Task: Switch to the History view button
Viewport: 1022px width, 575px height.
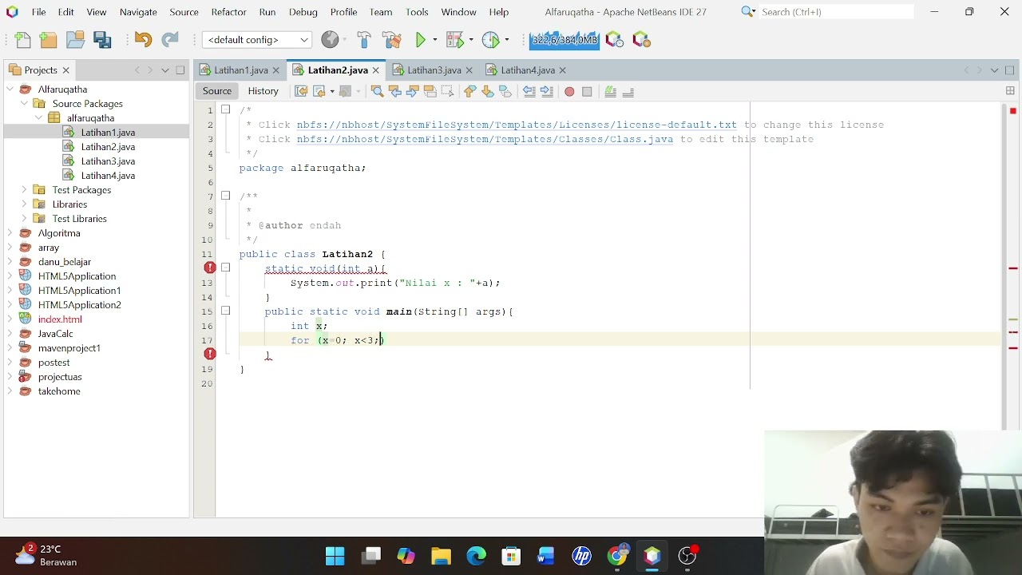Action: [x=263, y=91]
